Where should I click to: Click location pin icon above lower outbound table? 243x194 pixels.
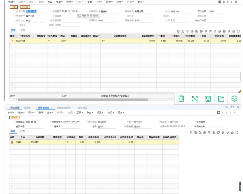click(x=191, y=132)
